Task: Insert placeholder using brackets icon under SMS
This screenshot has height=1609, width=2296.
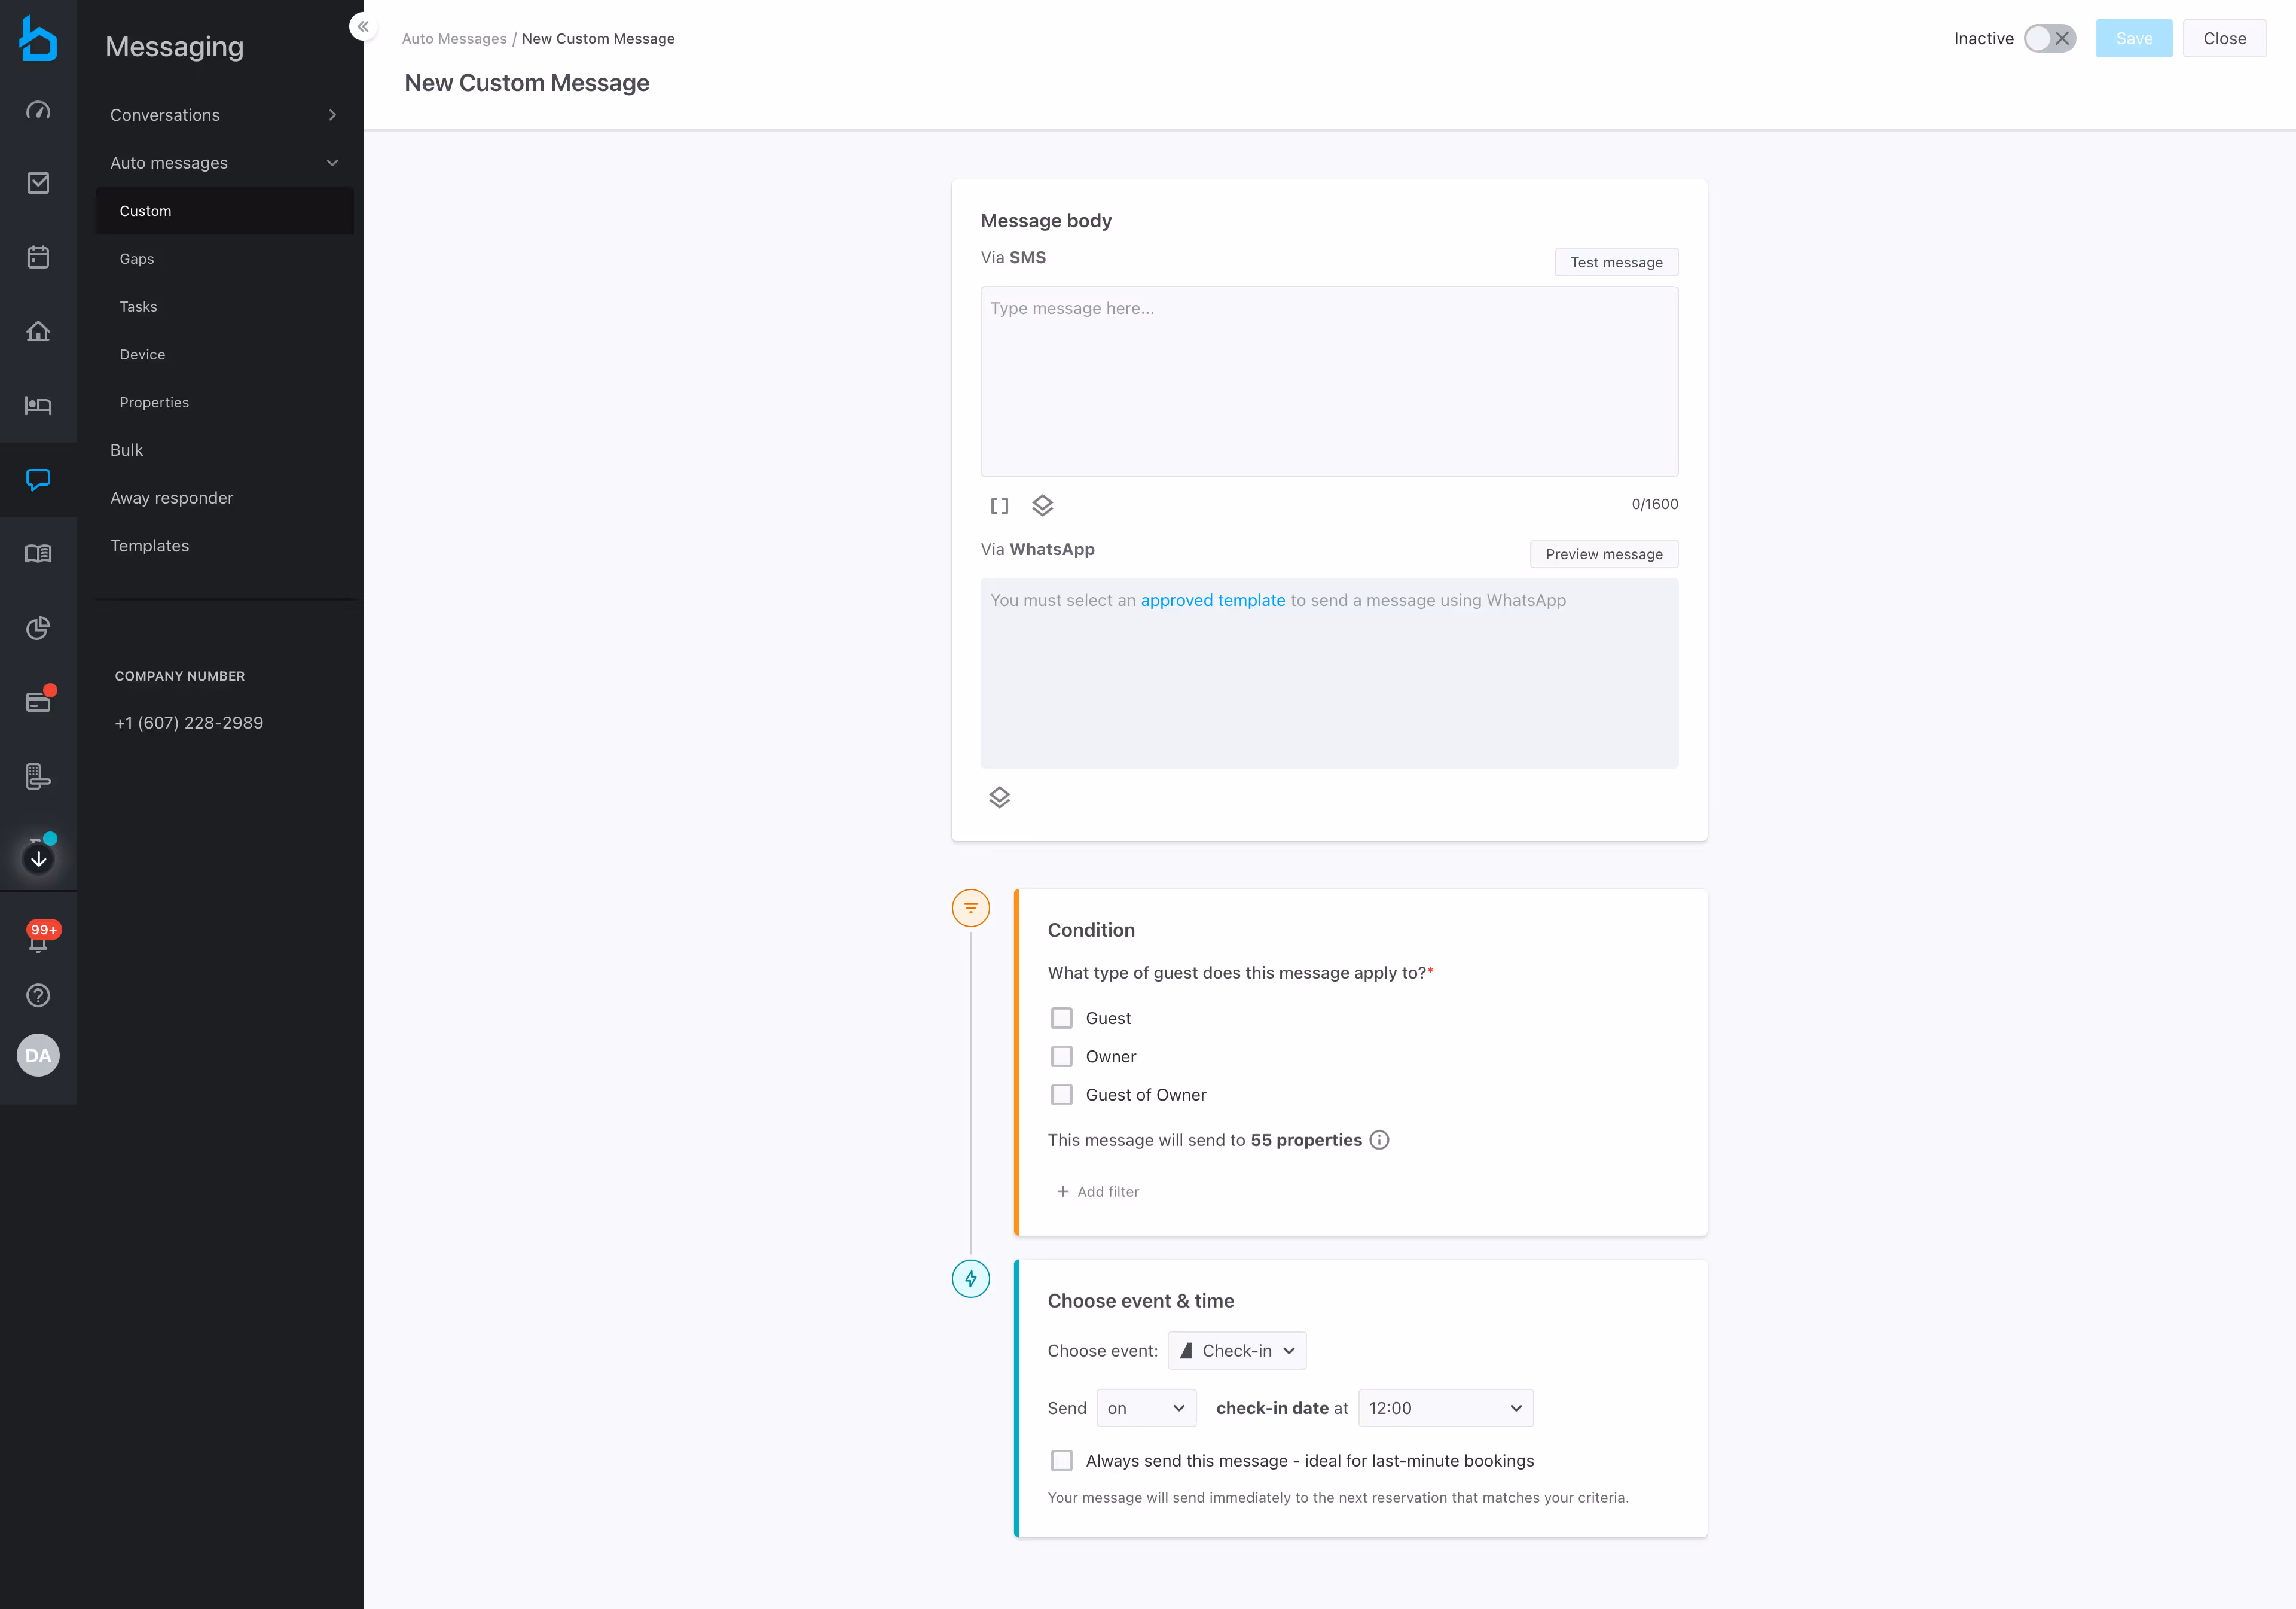Action: [999, 506]
